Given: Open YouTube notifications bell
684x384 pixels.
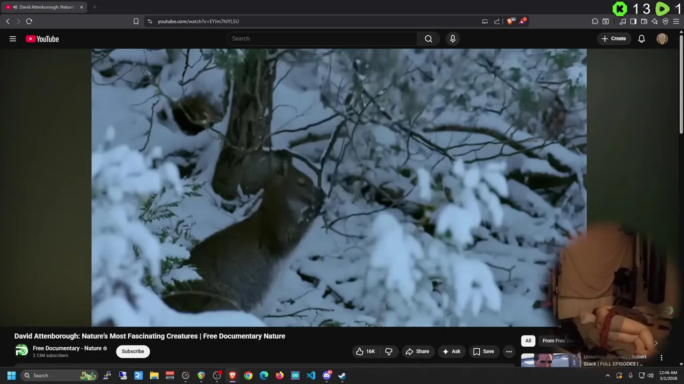Looking at the screenshot, I should pyautogui.click(x=642, y=38).
